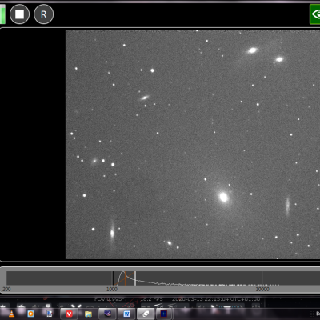Open the orange media player taskbar icon
This screenshot has width=320, height=320.
pos(31,314)
